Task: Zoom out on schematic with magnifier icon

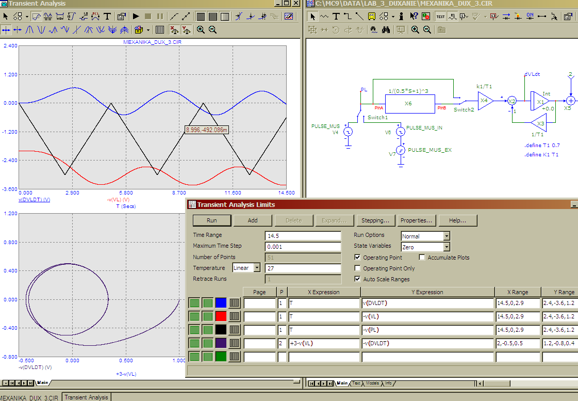Action: click(x=427, y=29)
